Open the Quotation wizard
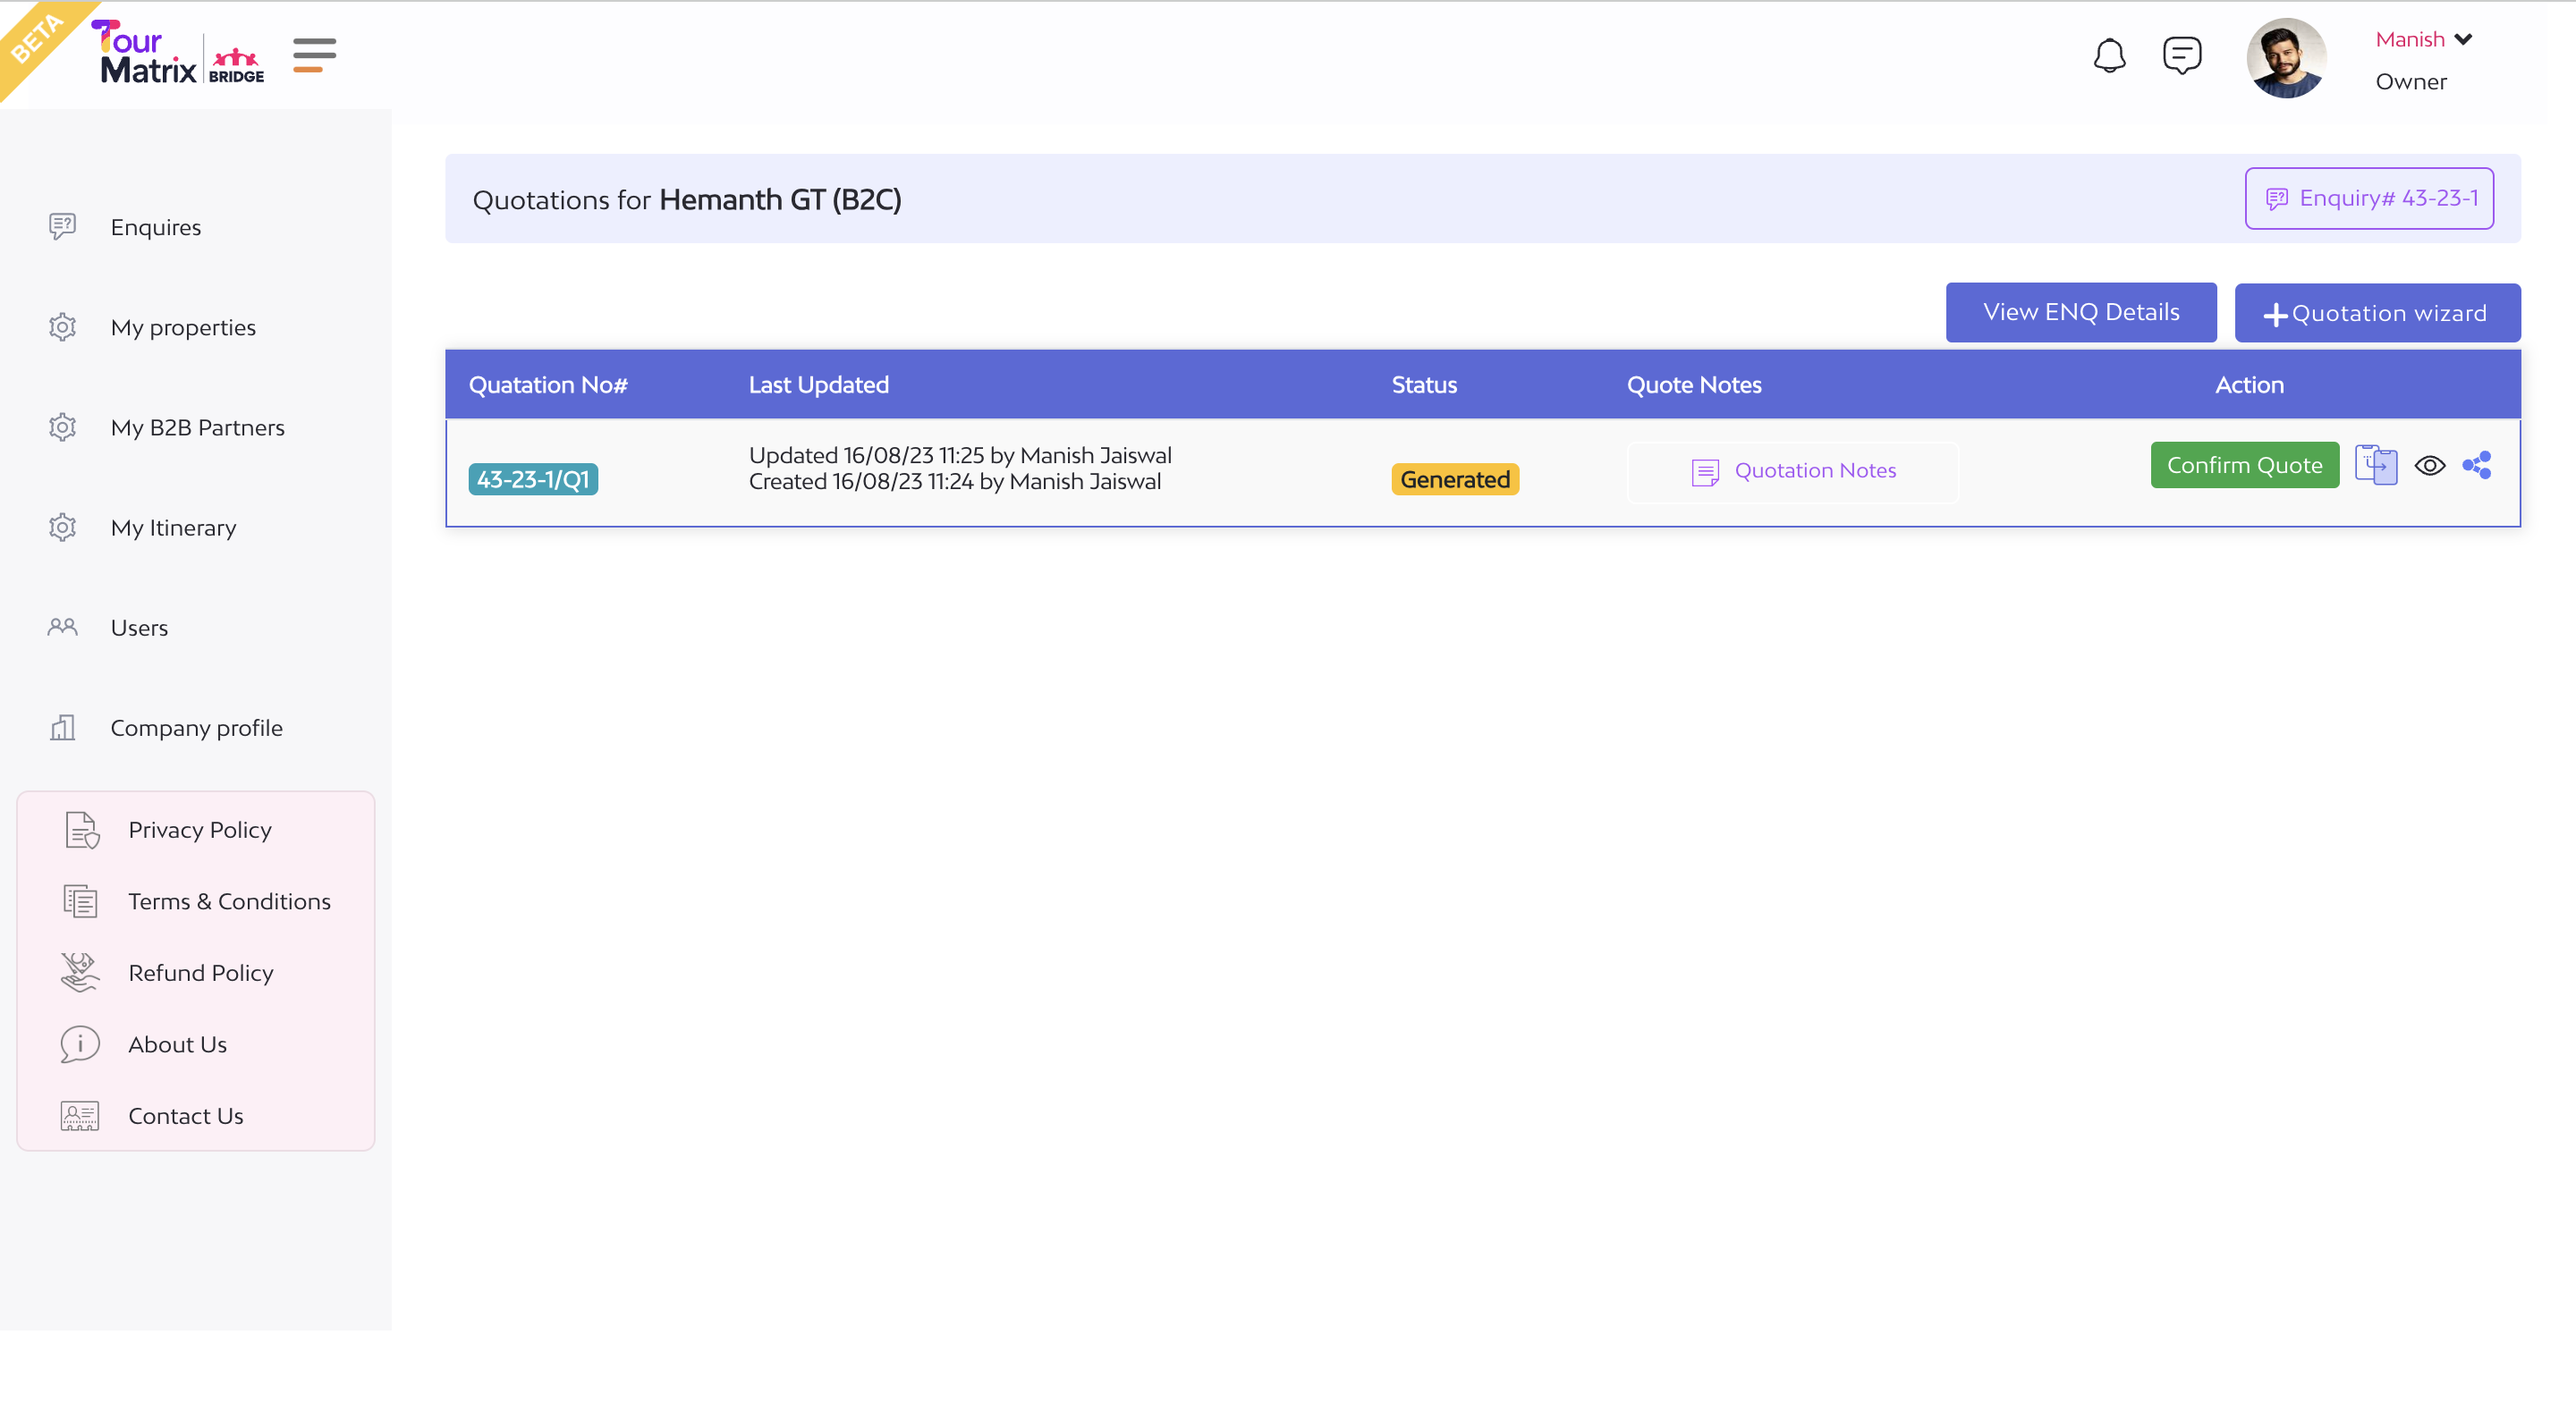2576x1402 pixels. pos(2377,313)
